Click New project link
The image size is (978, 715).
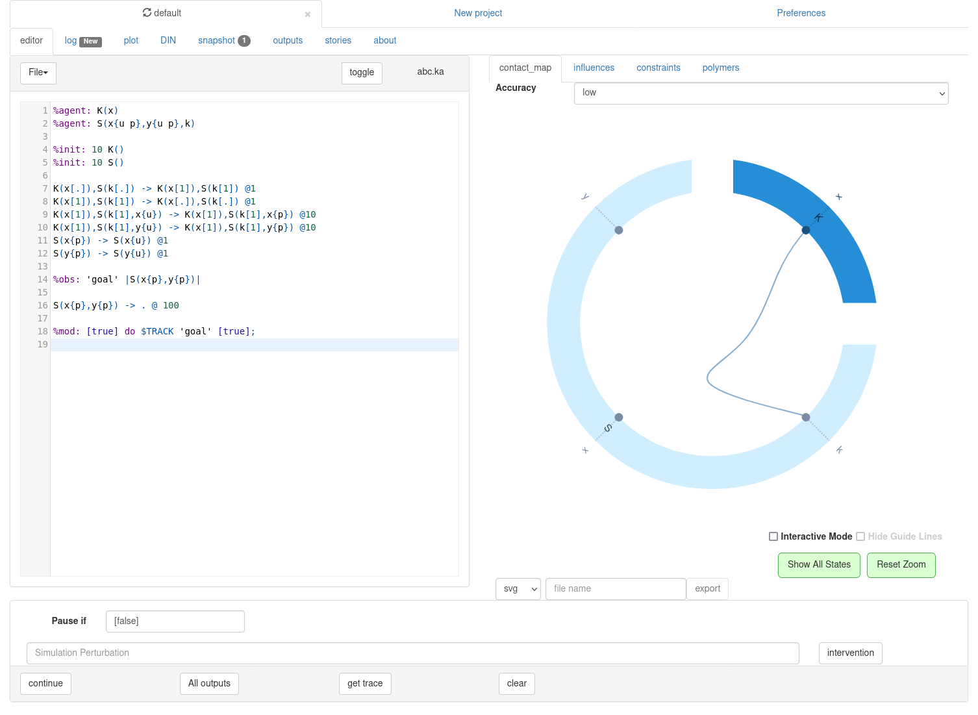point(478,13)
